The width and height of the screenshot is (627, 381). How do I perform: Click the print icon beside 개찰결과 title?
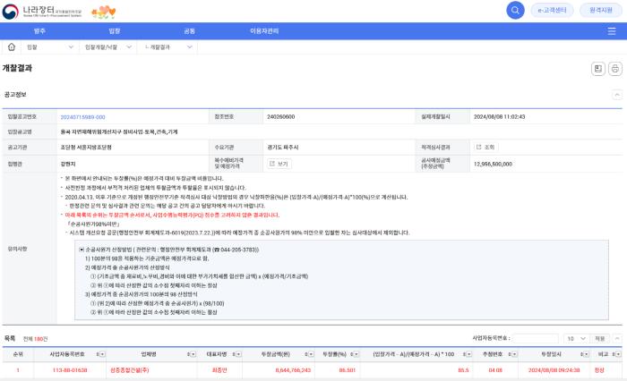click(615, 69)
